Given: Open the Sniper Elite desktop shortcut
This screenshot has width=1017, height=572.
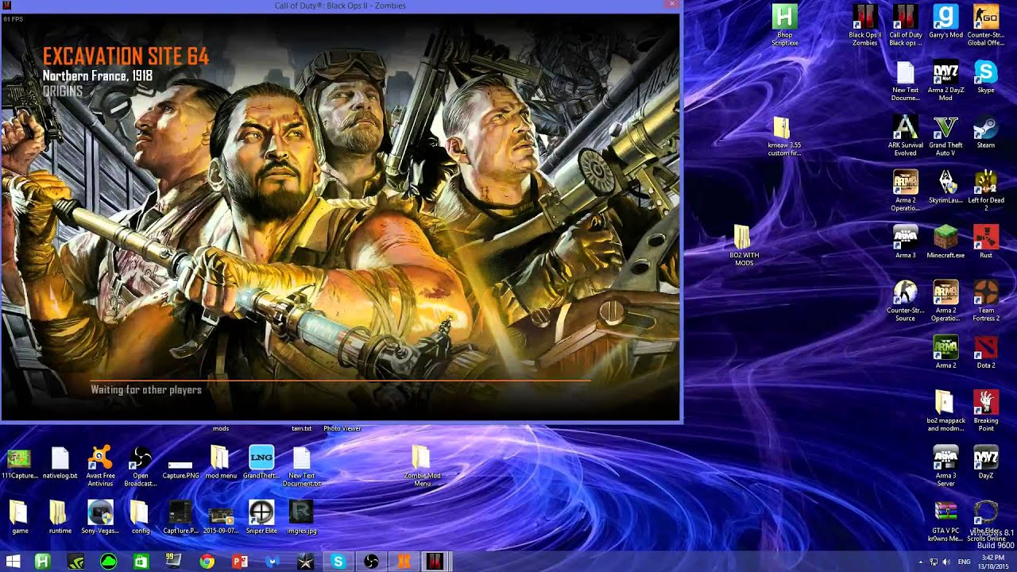Looking at the screenshot, I should click(261, 517).
